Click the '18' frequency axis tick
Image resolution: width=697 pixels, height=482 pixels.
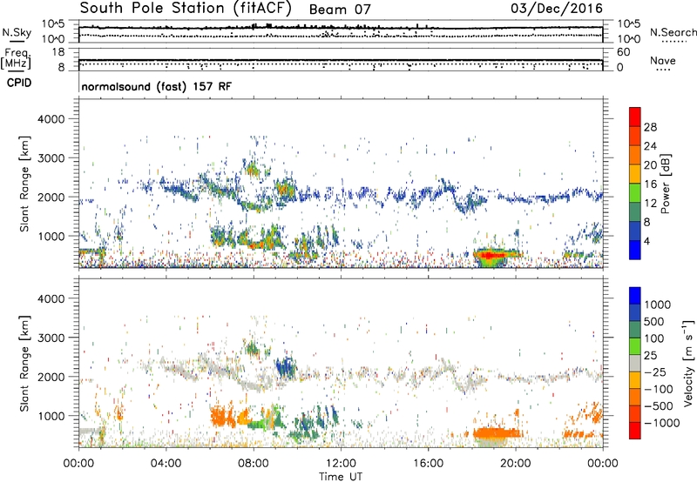click(58, 52)
